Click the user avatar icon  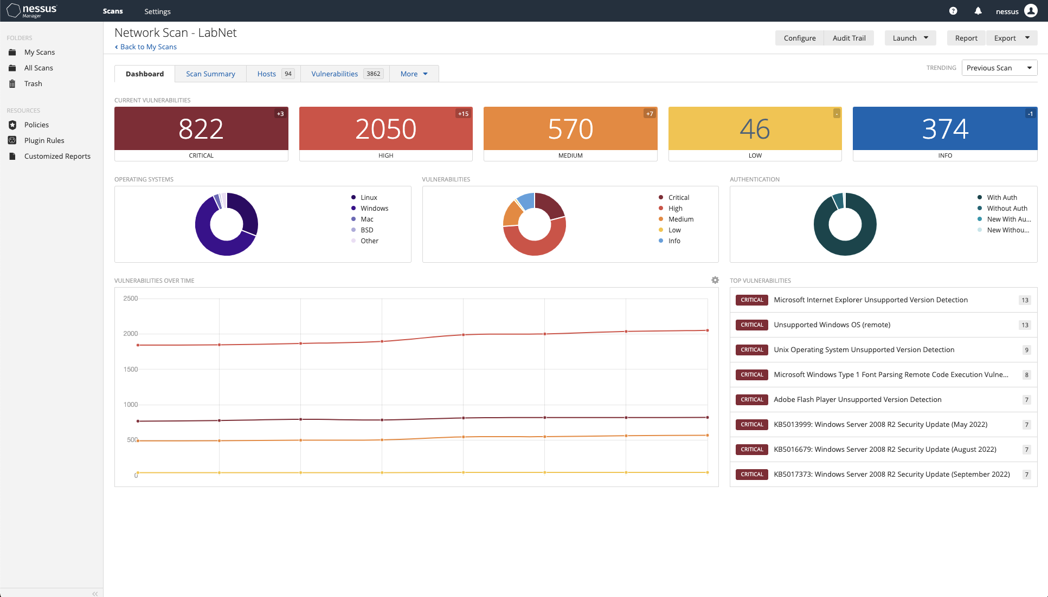[x=1031, y=11]
